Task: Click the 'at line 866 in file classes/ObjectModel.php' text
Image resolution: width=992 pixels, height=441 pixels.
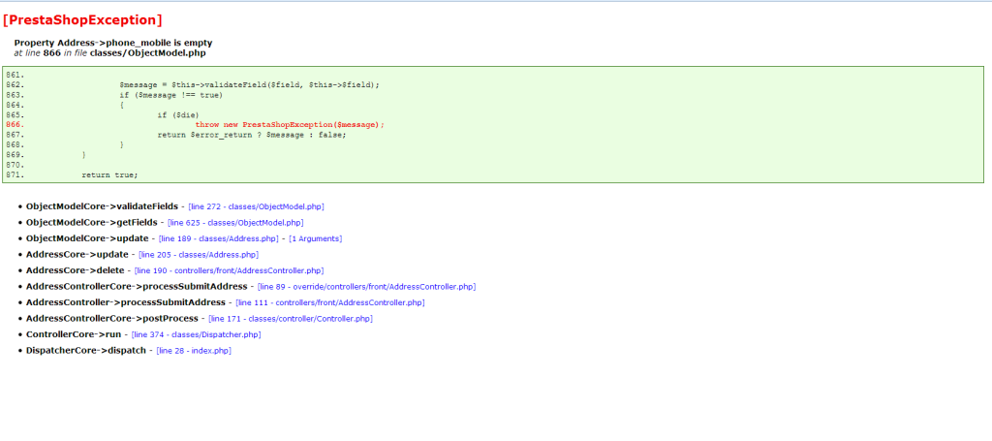Action: click(x=109, y=53)
